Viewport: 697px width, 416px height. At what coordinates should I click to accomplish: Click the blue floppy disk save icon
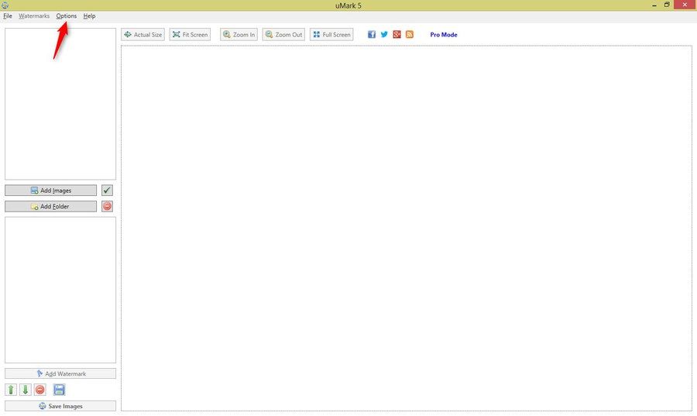pyautogui.click(x=59, y=390)
